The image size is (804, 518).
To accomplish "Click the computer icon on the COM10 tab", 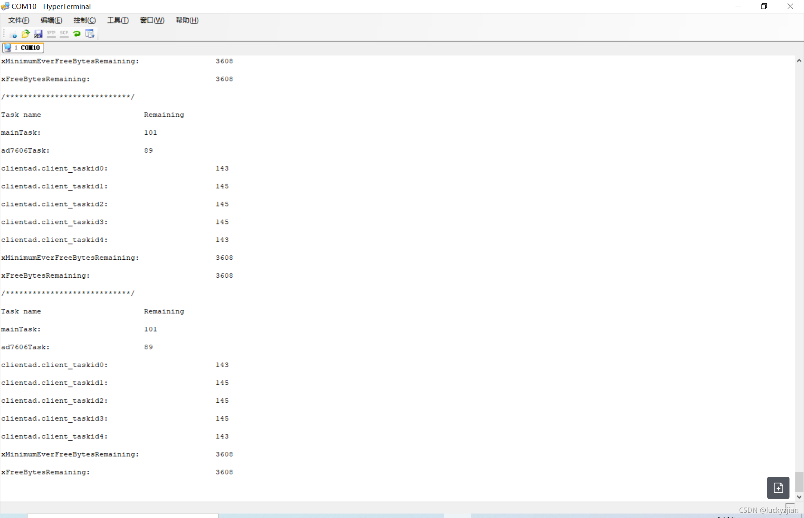I will [x=7, y=48].
